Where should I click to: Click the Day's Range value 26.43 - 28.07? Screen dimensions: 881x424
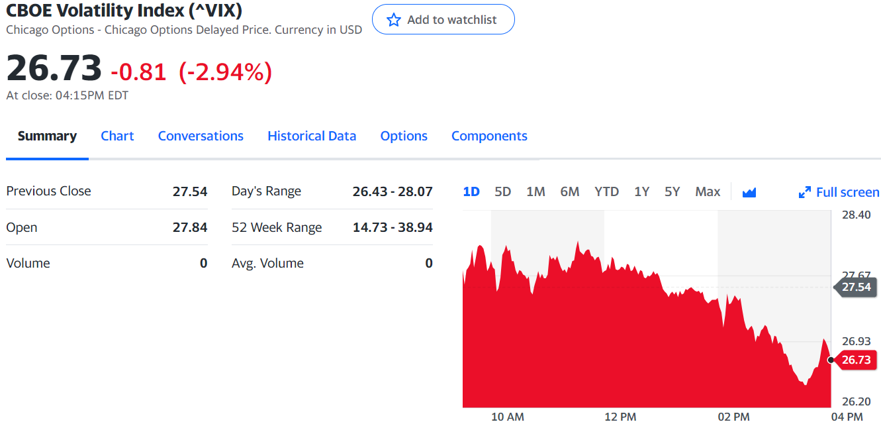393,191
